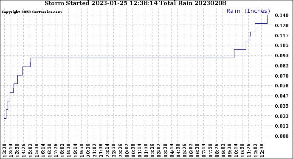Click the 0.117 y-axis value
The image size is (293, 159).
coord(282,36)
